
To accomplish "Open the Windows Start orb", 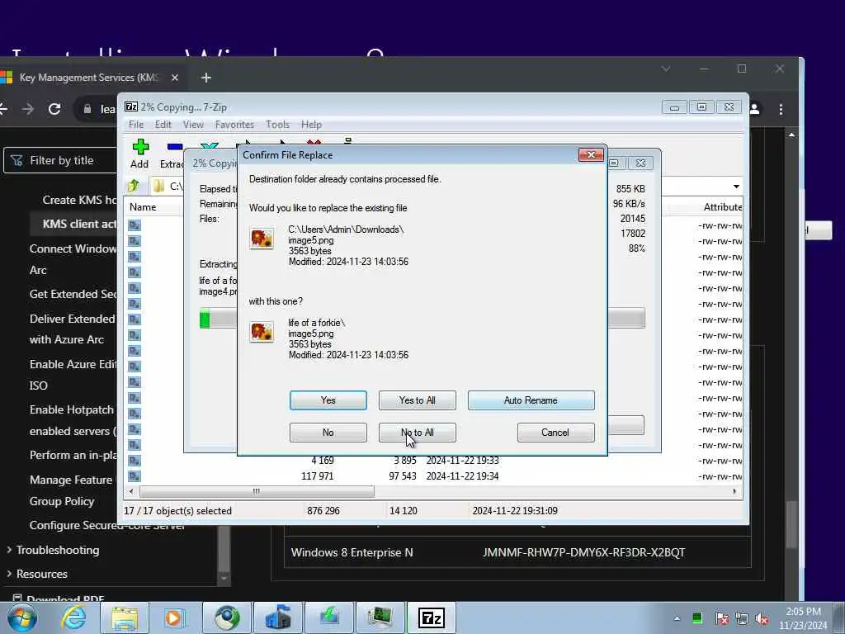I will pos(21,617).
